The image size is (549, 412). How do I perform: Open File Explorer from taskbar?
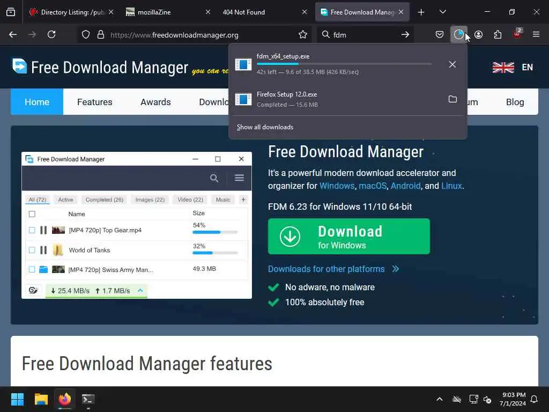[41, 399]
